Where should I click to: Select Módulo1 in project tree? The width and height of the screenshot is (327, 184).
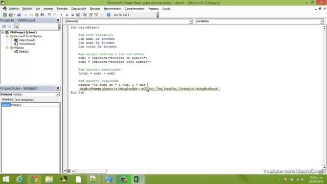point(24,52)
